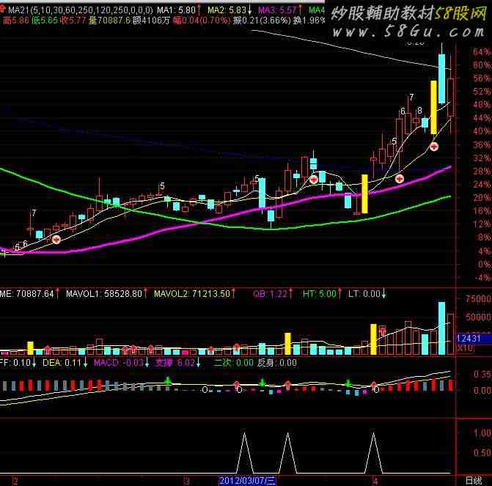Click the MAVOL1: 58528.80 label
The height and width of the screenshot is (486, 492).
pyautogui.click(x=104, y=294)
